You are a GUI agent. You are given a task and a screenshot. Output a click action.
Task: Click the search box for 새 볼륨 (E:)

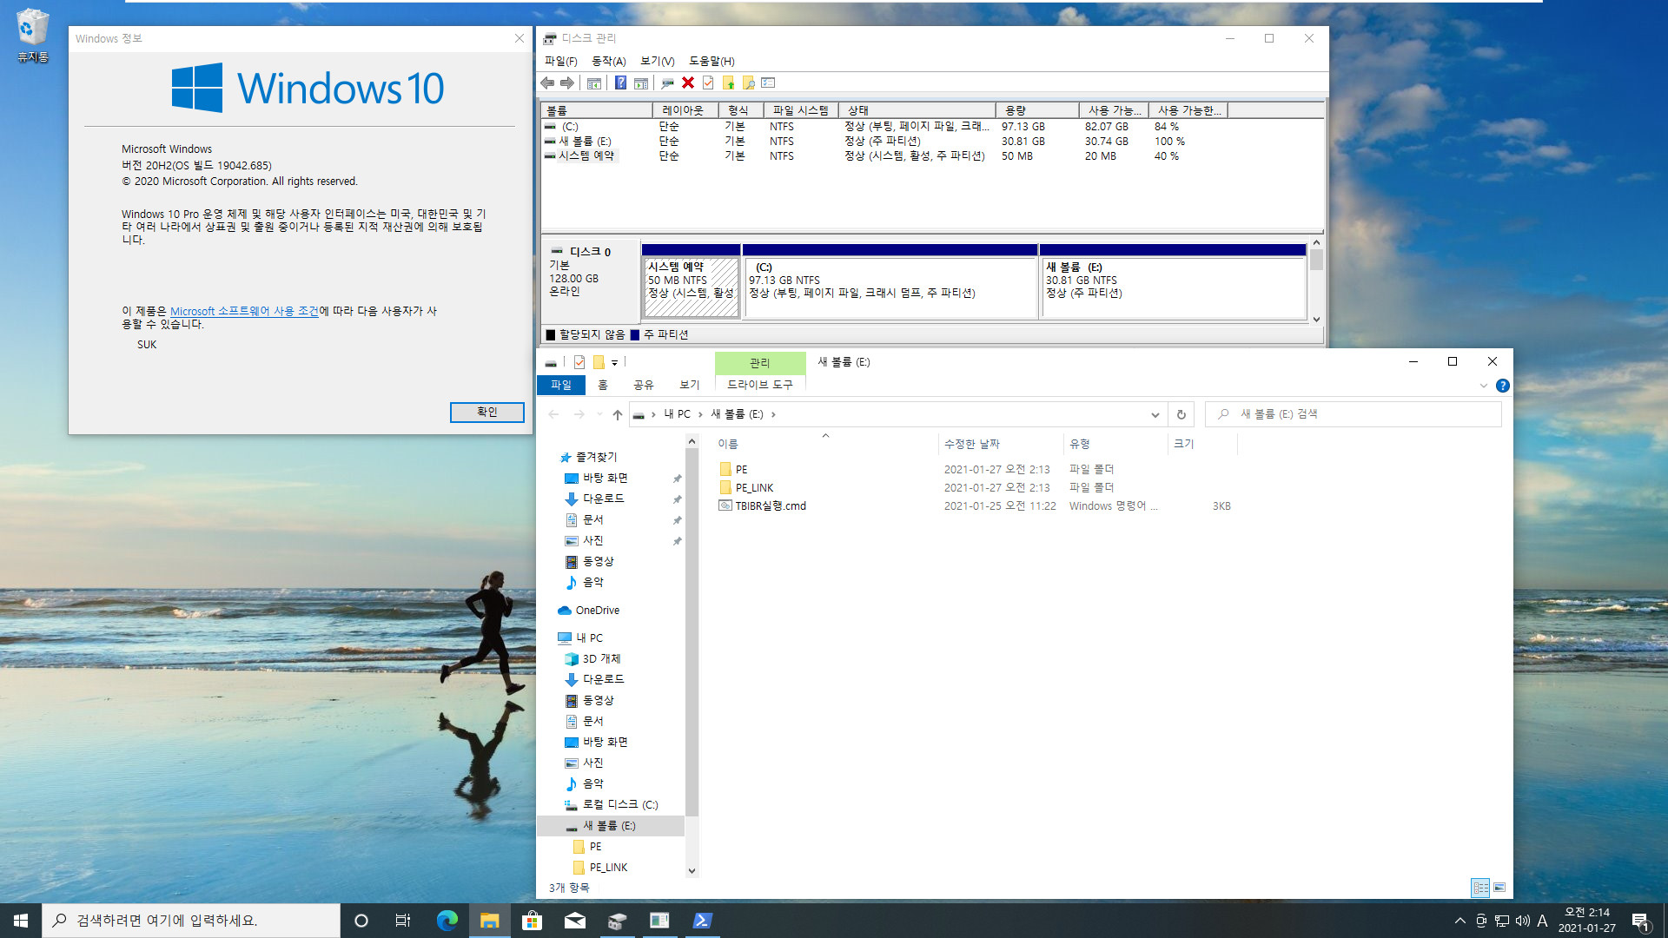1354,414
